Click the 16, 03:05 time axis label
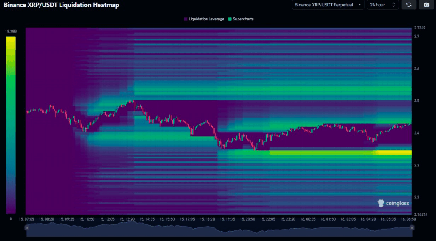This screenshot has height=241, width=436. [x=348, y=219]
